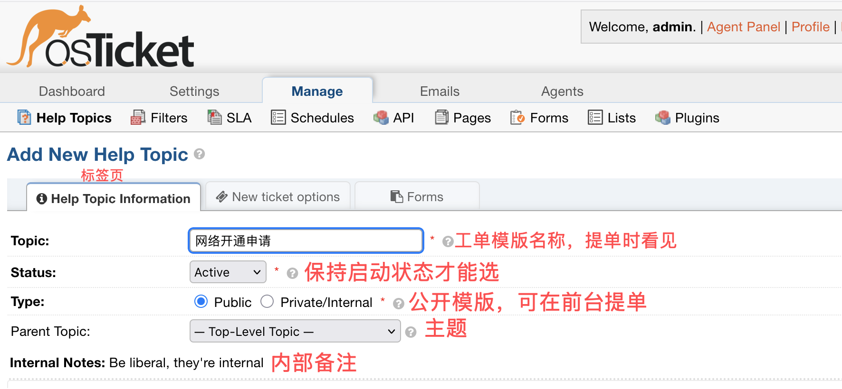Image resolution: width=842 pixels, height=389 pixels.
Task: Switch to the New ticket options tab
Action: [x=278, y=197]
